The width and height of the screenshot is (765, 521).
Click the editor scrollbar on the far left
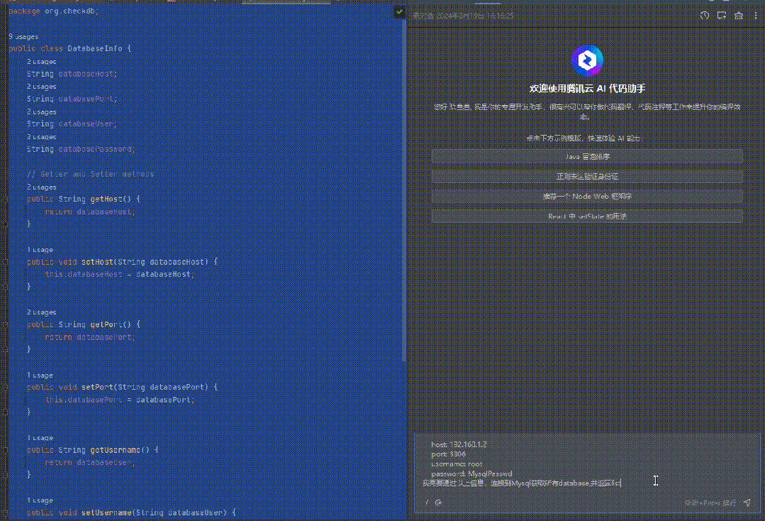pos(3,213)
